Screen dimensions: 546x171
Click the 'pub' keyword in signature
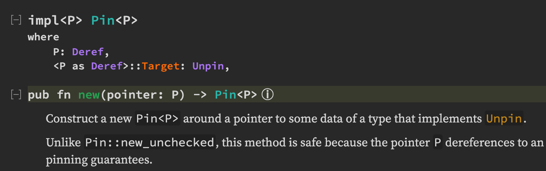coord(38,95)
